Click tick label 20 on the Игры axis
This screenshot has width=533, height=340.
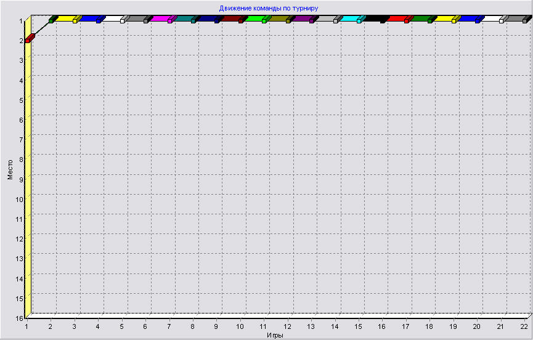click(476, 326)
